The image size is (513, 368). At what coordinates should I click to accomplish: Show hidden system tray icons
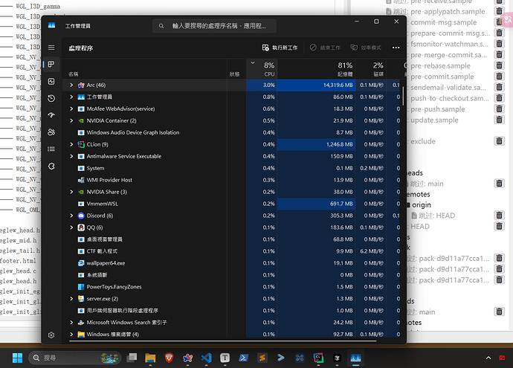(x=488, y=358)
